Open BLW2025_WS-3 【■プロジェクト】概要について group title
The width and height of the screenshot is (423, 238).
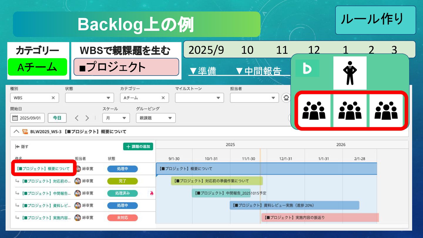[78, 132]
